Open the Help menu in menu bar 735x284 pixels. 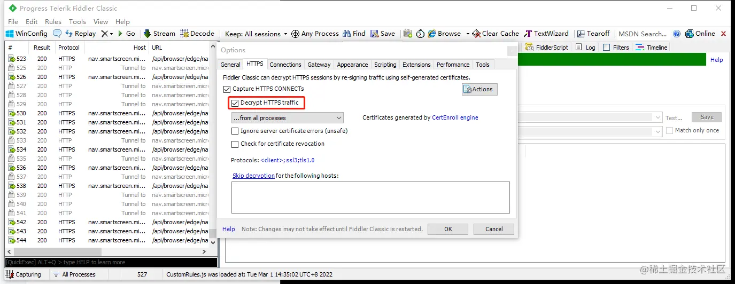click(122, 22)
